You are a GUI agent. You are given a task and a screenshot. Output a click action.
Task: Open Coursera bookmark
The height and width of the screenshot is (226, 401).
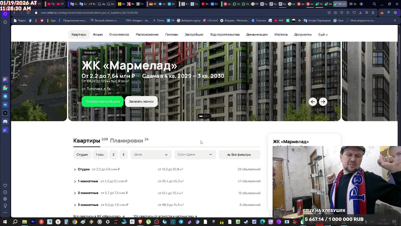coord(258,20)
